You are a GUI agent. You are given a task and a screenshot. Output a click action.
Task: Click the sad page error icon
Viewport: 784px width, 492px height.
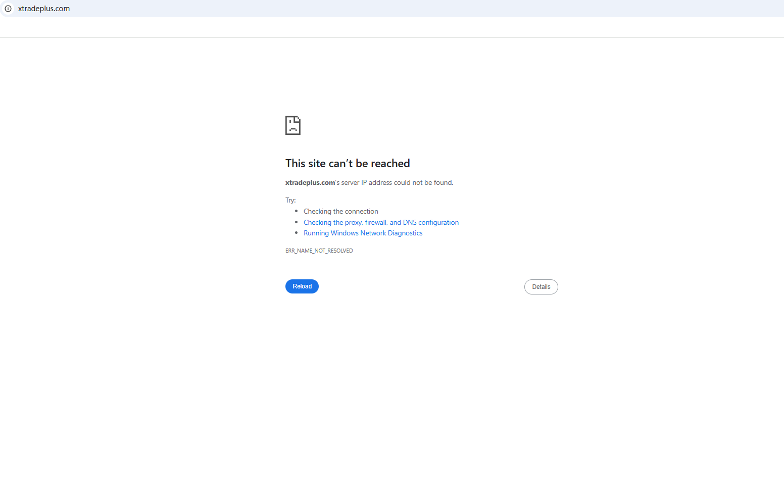coord(293,125)
